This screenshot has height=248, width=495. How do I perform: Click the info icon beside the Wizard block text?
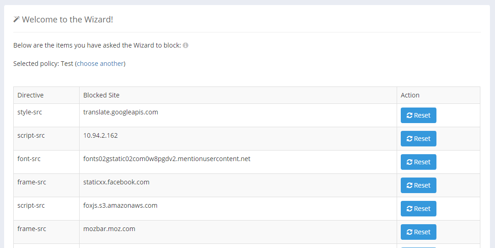point(186,45)
